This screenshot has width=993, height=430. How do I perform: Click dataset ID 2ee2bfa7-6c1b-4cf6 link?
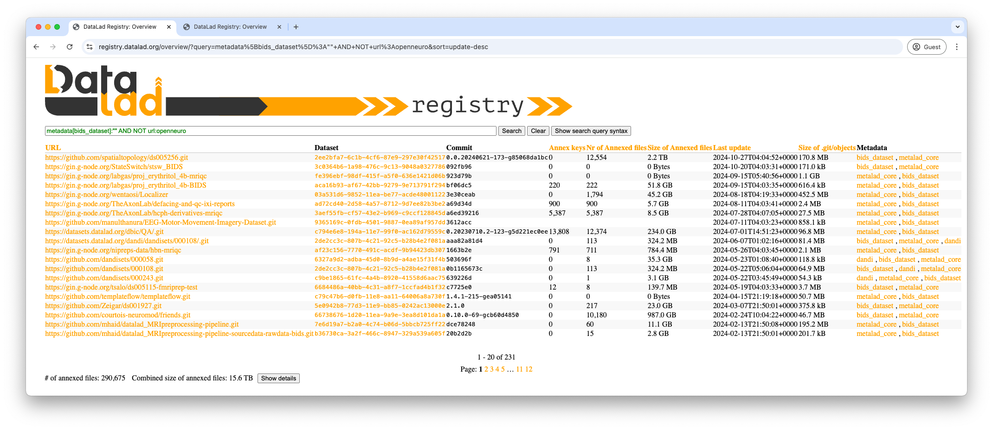[x=380, y=158]
